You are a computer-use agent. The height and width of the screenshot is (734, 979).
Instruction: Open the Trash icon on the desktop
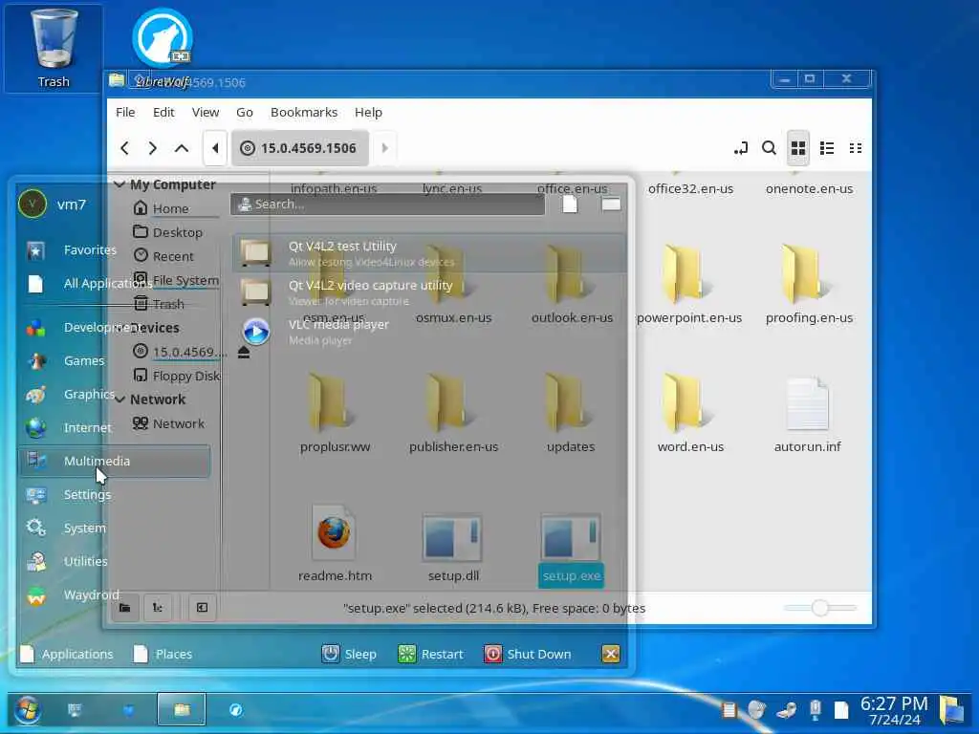(x=54, y=49)
